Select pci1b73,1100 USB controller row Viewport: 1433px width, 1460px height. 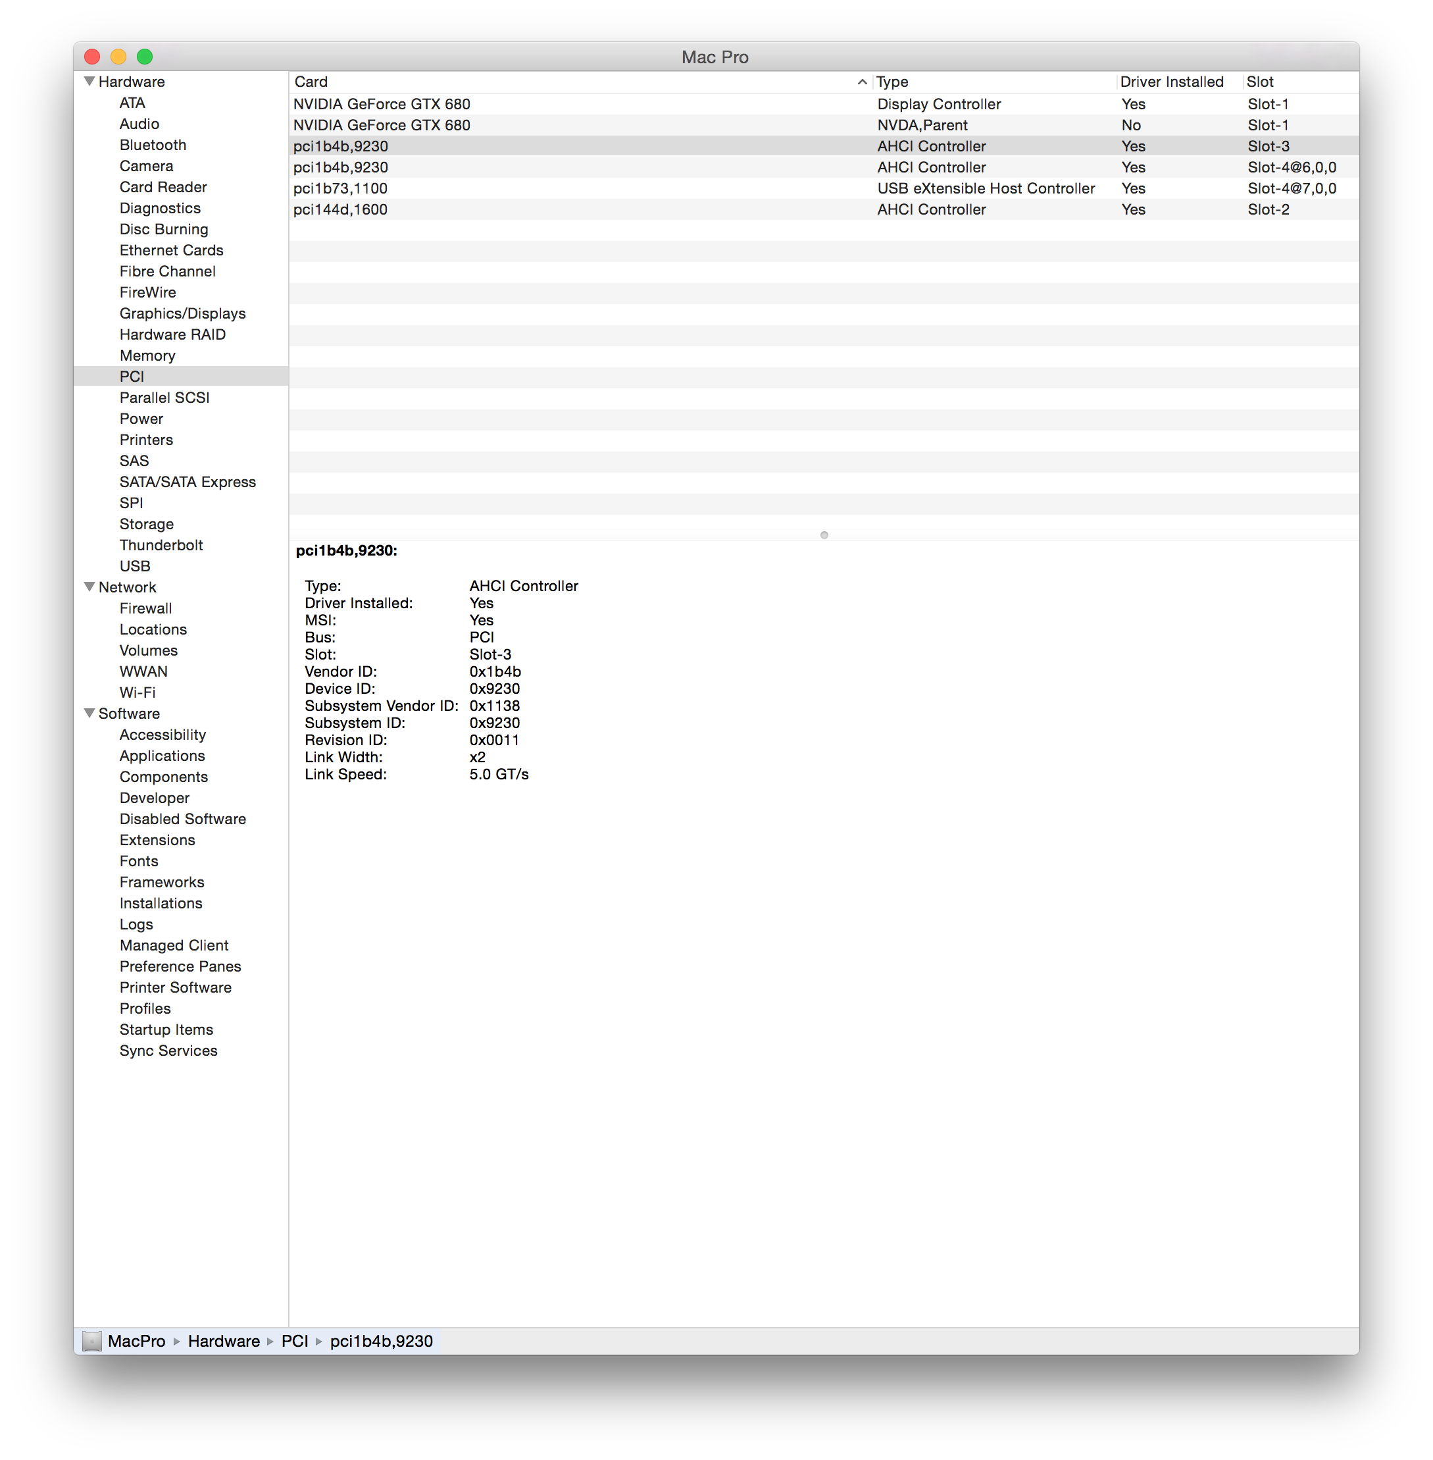[824, 188]
